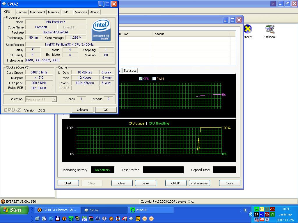Click the CPU Usage graph legend label
Screen dimensions: 298x223
pos(136,123)
